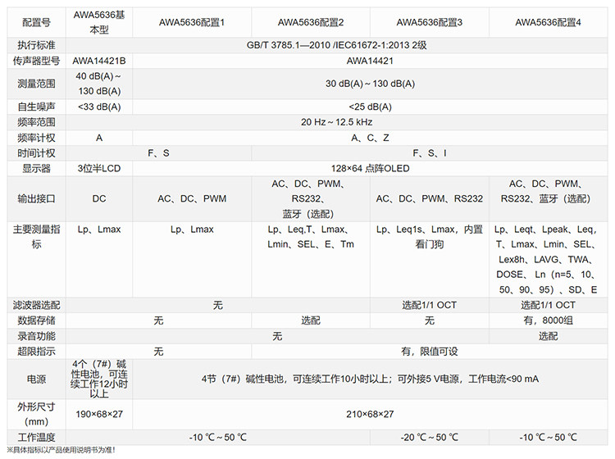
Task: Click the 显示器 row label
Action: 36,169
